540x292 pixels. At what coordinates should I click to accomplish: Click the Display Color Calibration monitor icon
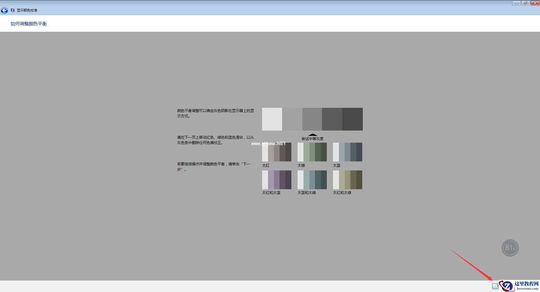click(13, 10)
